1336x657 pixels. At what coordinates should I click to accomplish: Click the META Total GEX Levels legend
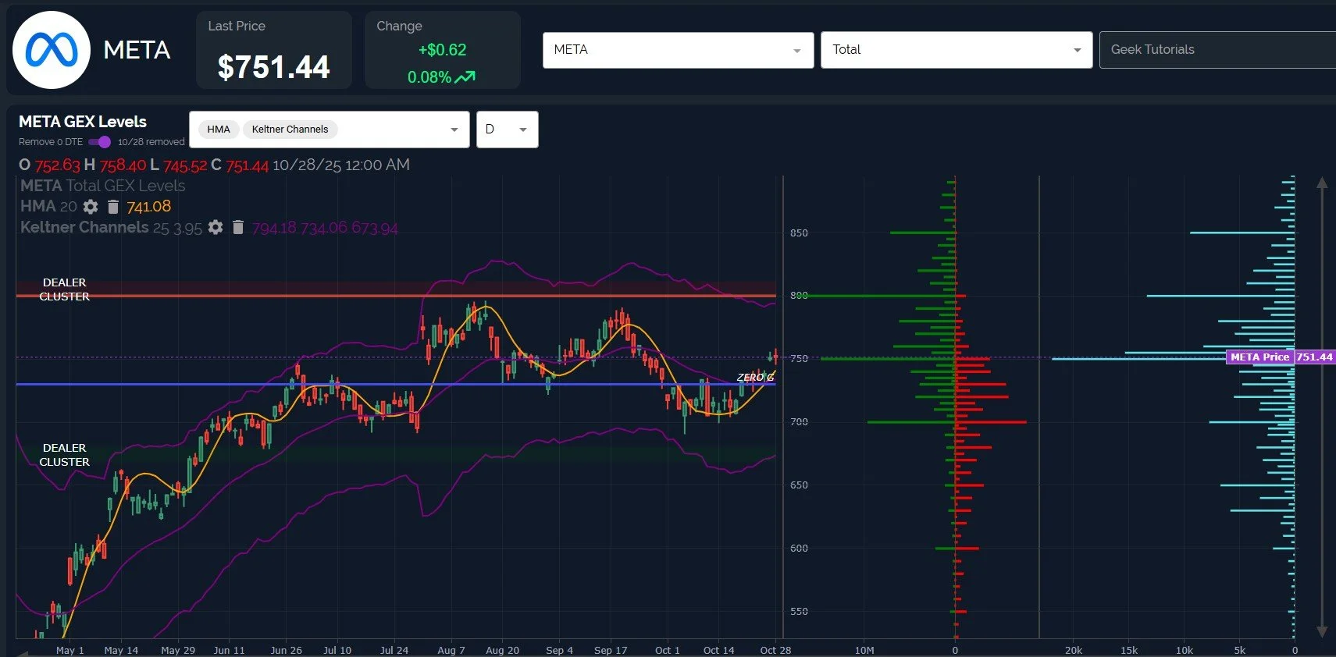tap(103, 186)
